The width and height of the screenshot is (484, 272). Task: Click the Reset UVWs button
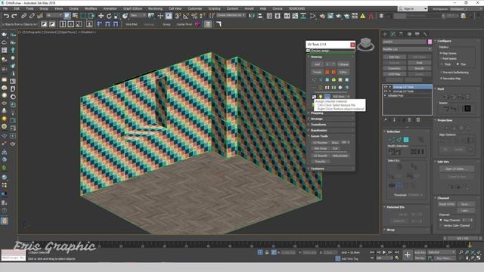point(446,204)
